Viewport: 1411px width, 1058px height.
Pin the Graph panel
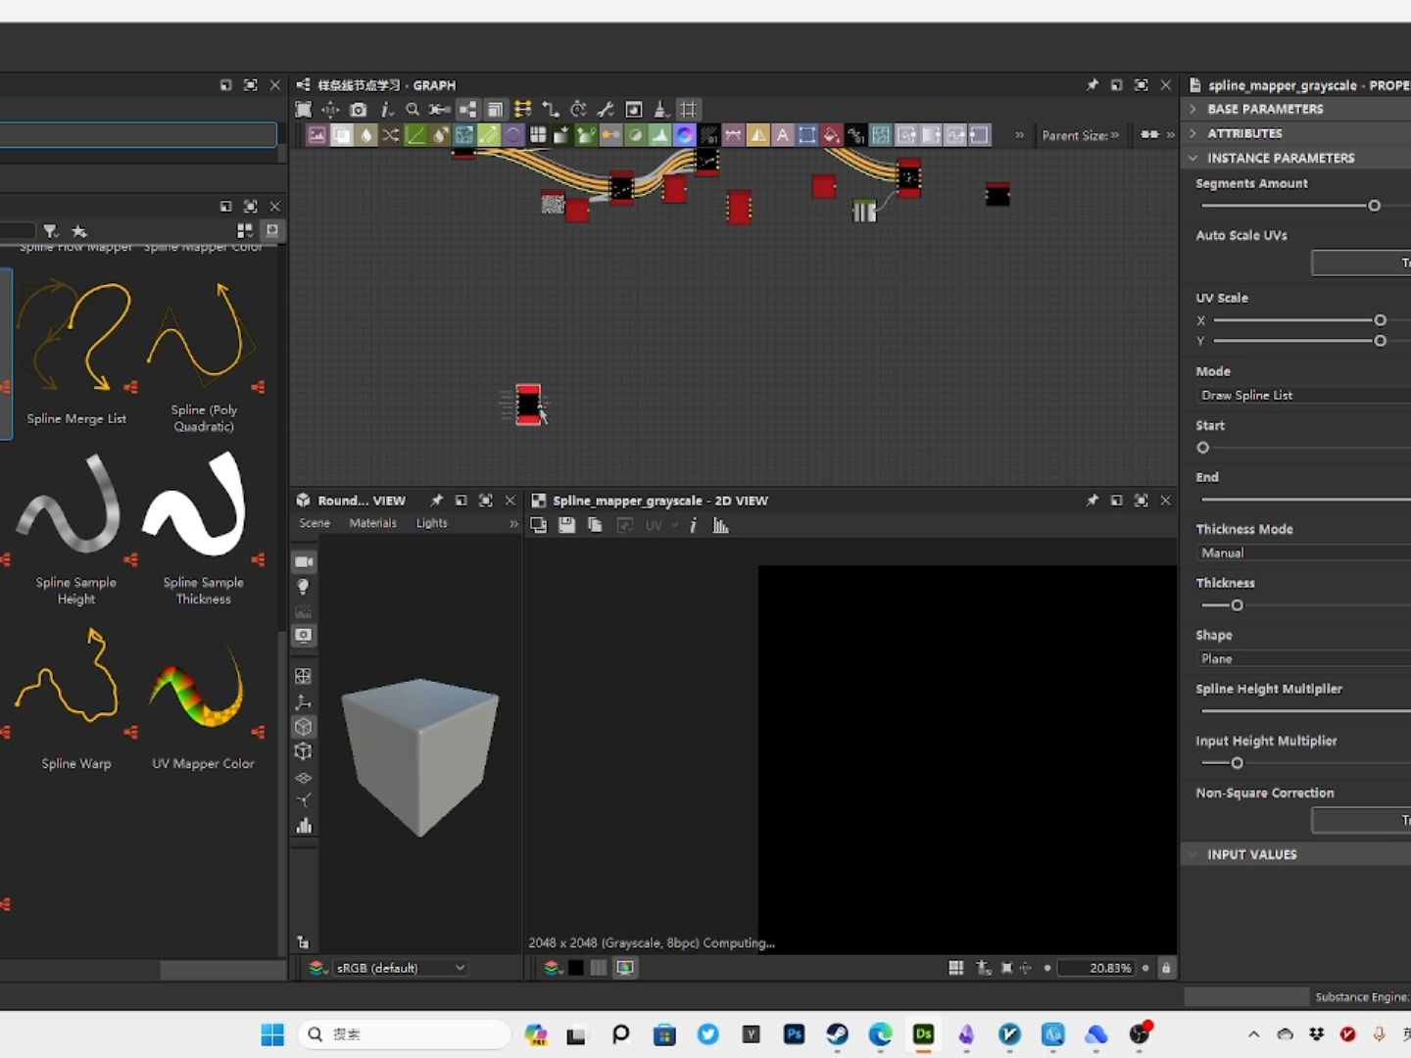click(1092, 85)
